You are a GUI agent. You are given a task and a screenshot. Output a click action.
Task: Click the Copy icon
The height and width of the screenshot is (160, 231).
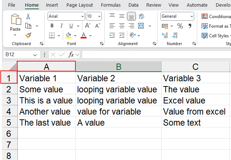click(x=28, y=26)
